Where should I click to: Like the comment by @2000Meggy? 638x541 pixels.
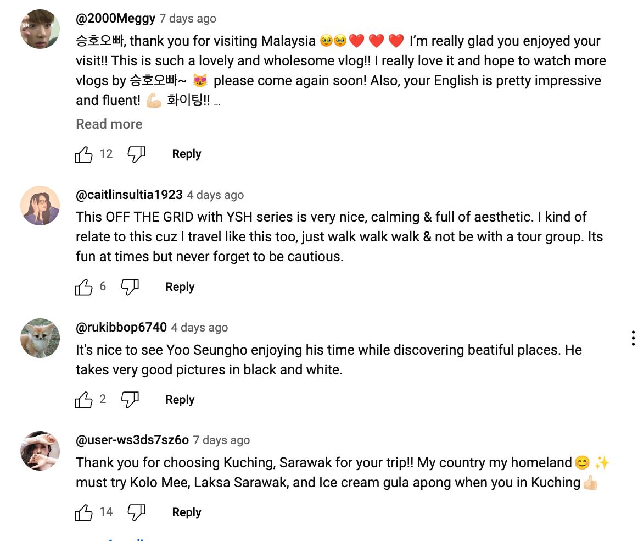[x=83, y=154]
